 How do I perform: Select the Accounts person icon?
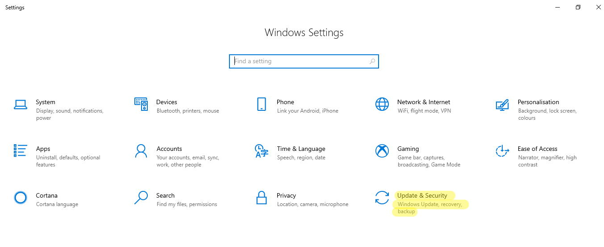[x=141, y=151]
